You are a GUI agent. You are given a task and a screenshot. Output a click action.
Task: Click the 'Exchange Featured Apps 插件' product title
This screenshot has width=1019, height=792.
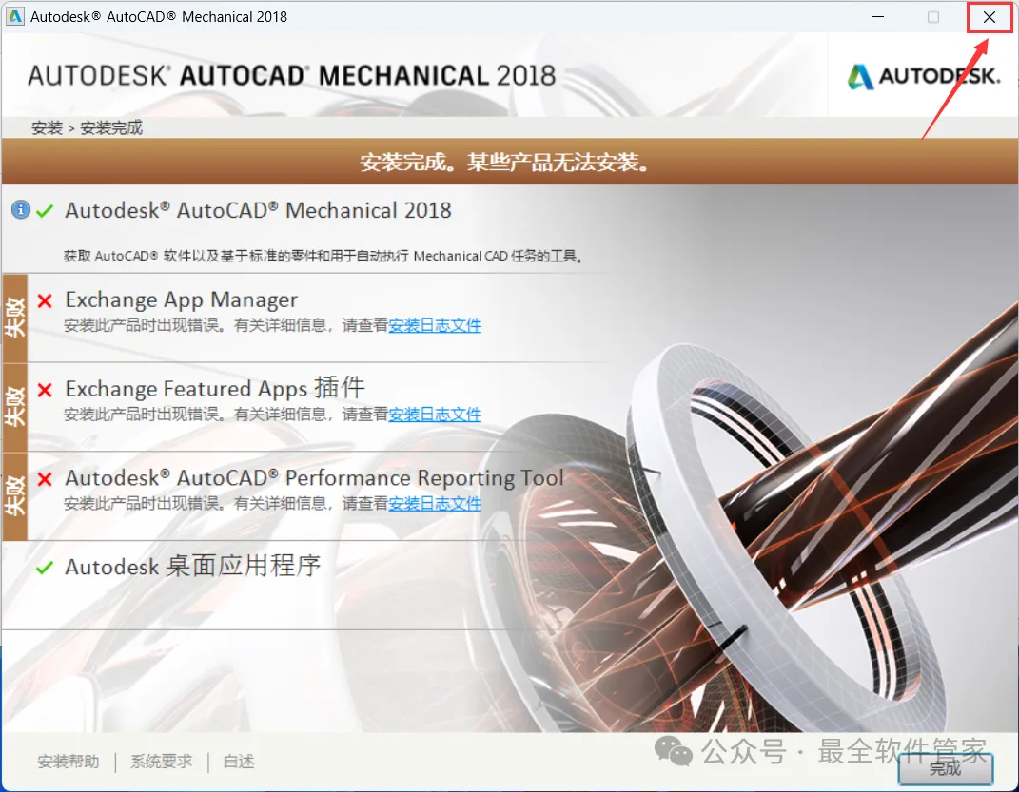coord(215,388)
